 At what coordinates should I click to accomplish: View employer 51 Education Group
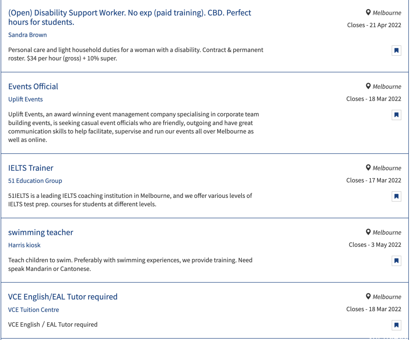point(35,181)
